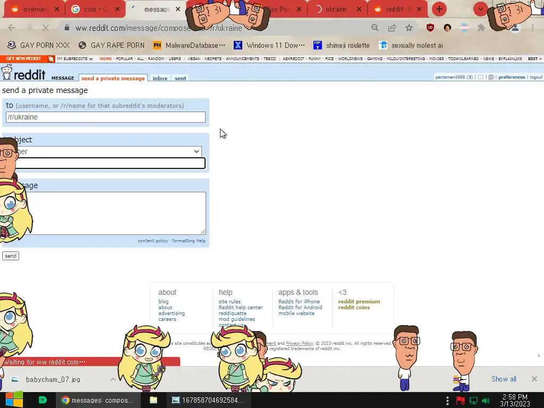Open Reddit for iPhone footer link
Image resolution: width=544 pixels, height=408 pixels.
click(x=299, y=302)
